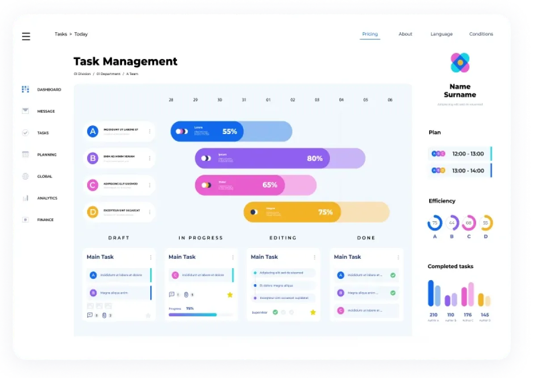Click the Message envelope icon

point(25,111)
